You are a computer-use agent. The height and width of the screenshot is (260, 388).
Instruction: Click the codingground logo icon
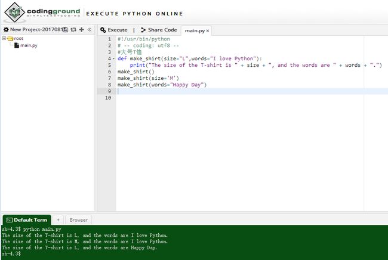tap(15, 12)
